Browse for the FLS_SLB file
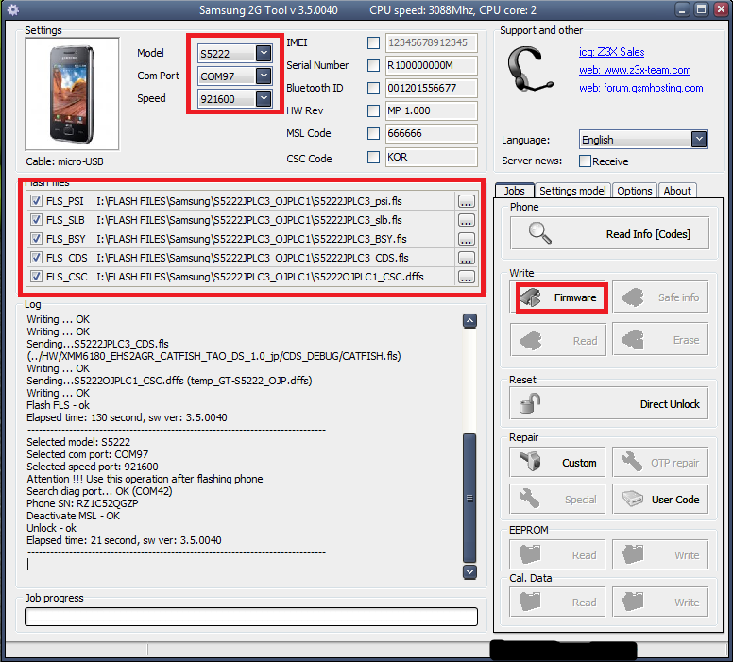This screenshot has height=662, width=733. (466, 220)
